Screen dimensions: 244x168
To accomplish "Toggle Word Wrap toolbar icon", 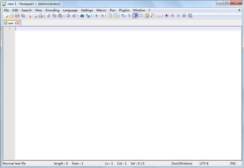I will pos(123,16).
